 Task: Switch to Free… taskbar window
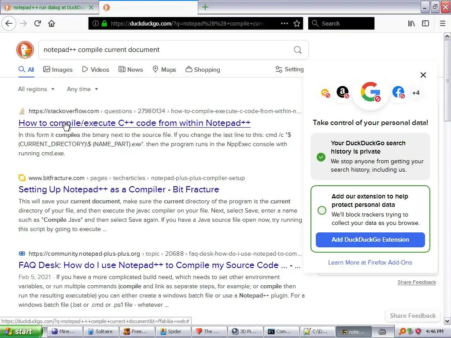(x=137, y=331)
